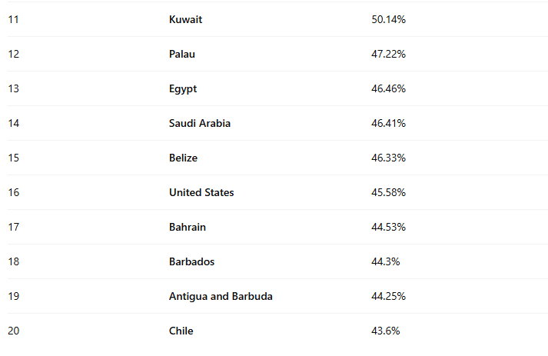548x356 pixels.
Task: Select the Belize row name
Action: (183, 158)
